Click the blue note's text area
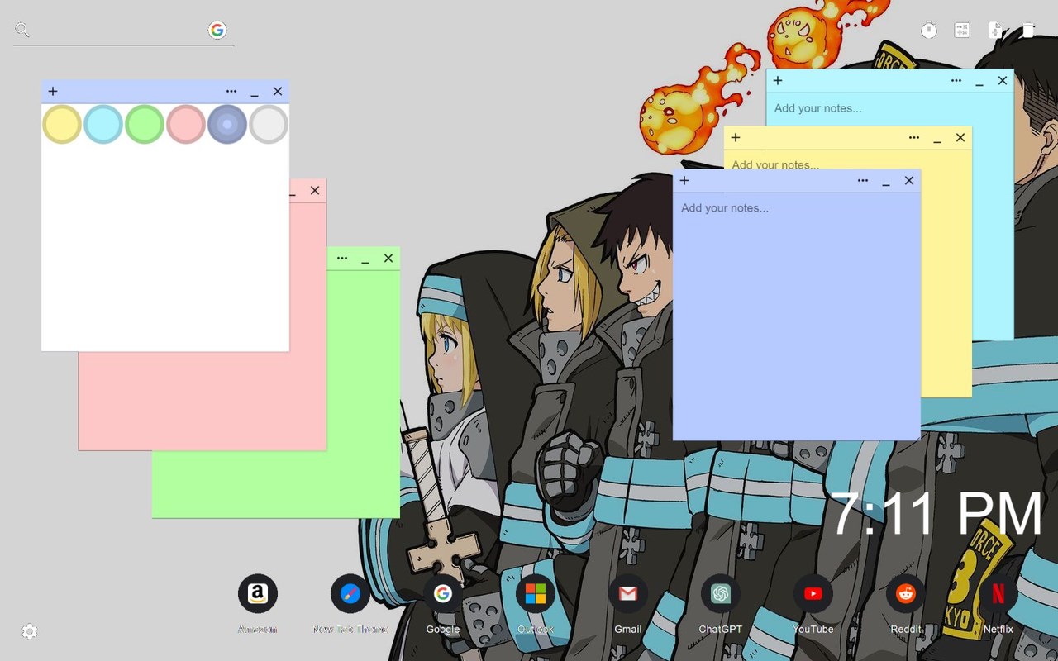Screen dimensions: 1058x661 pyautogui.click(x=797, y=316)
